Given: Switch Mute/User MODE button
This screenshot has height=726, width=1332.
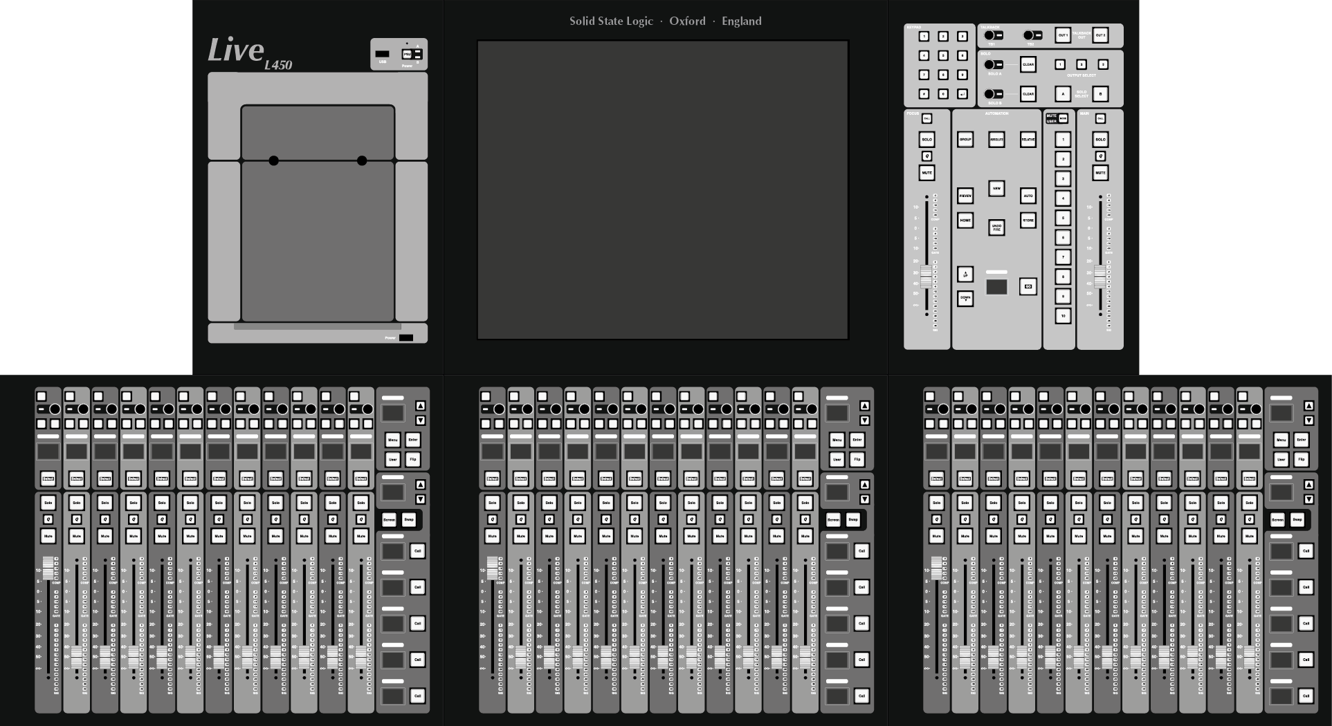Looking at the screenshot, I should pos(1063,118).
